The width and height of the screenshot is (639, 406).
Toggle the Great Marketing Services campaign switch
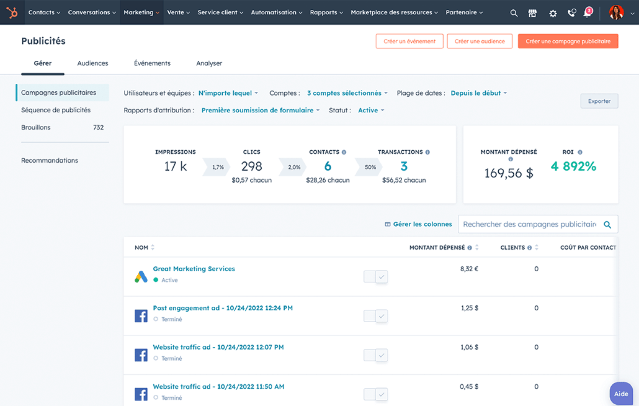point(376,277)
